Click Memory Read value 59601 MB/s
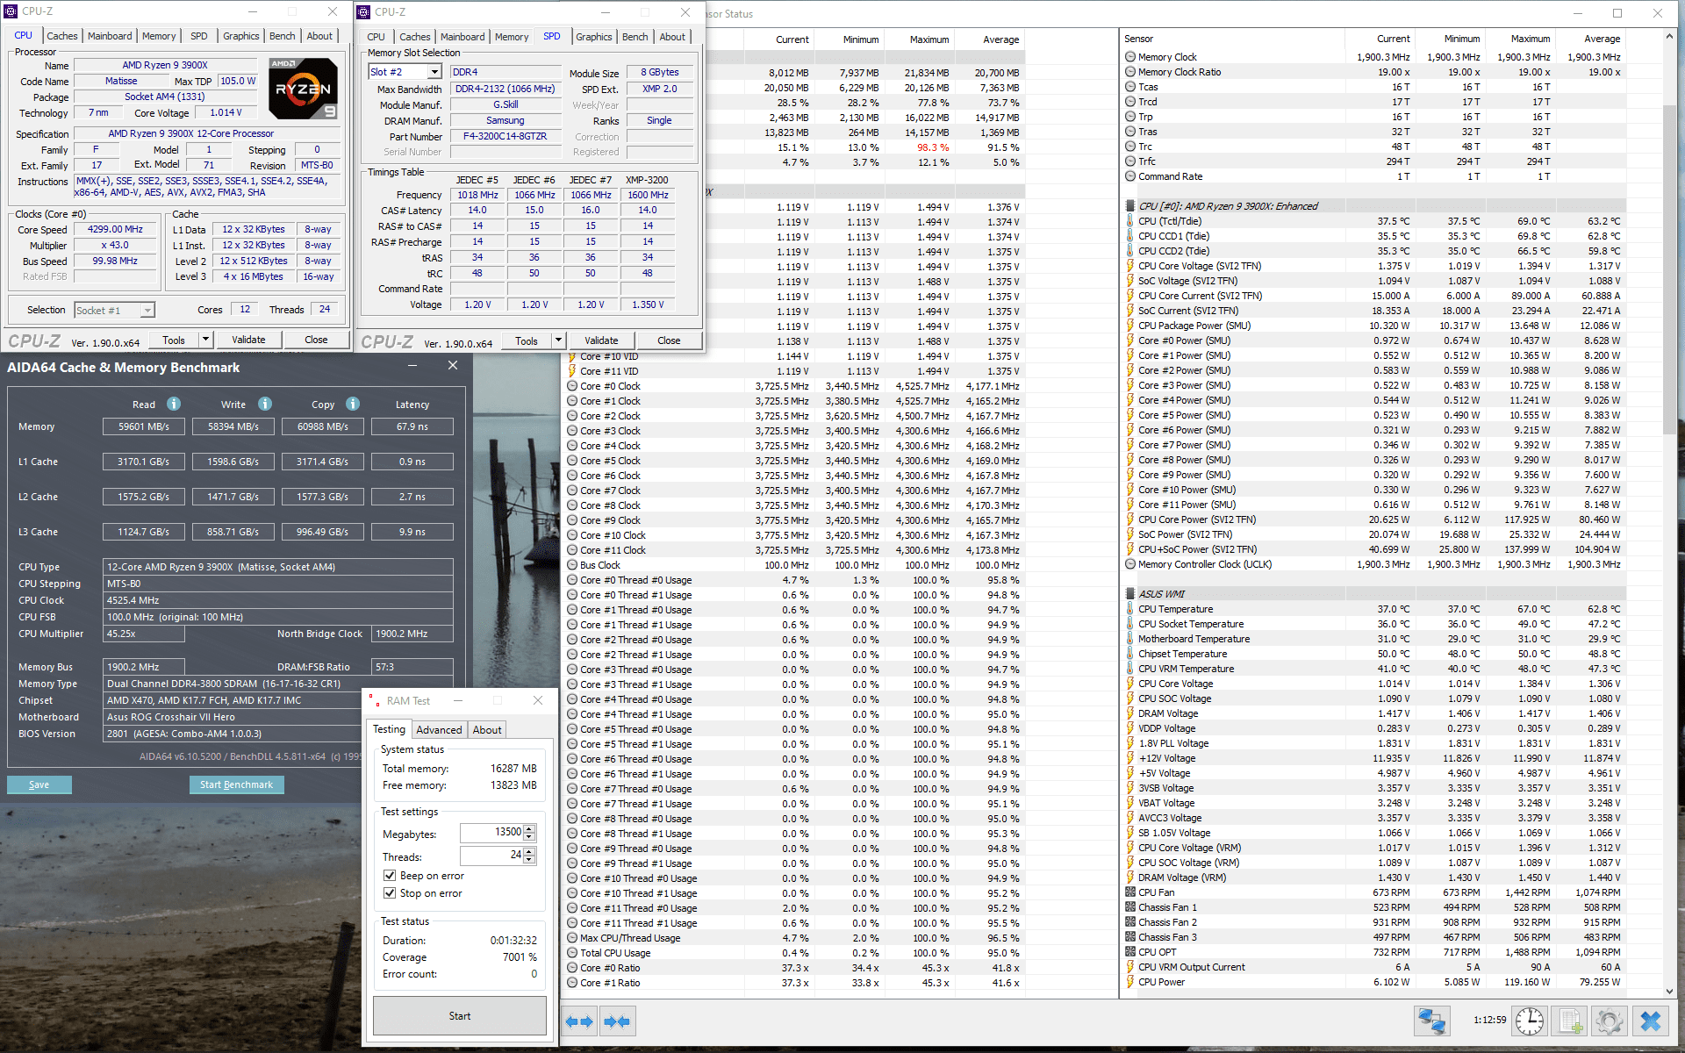This screenshot has width=1685, height=1053. point(144,426)
